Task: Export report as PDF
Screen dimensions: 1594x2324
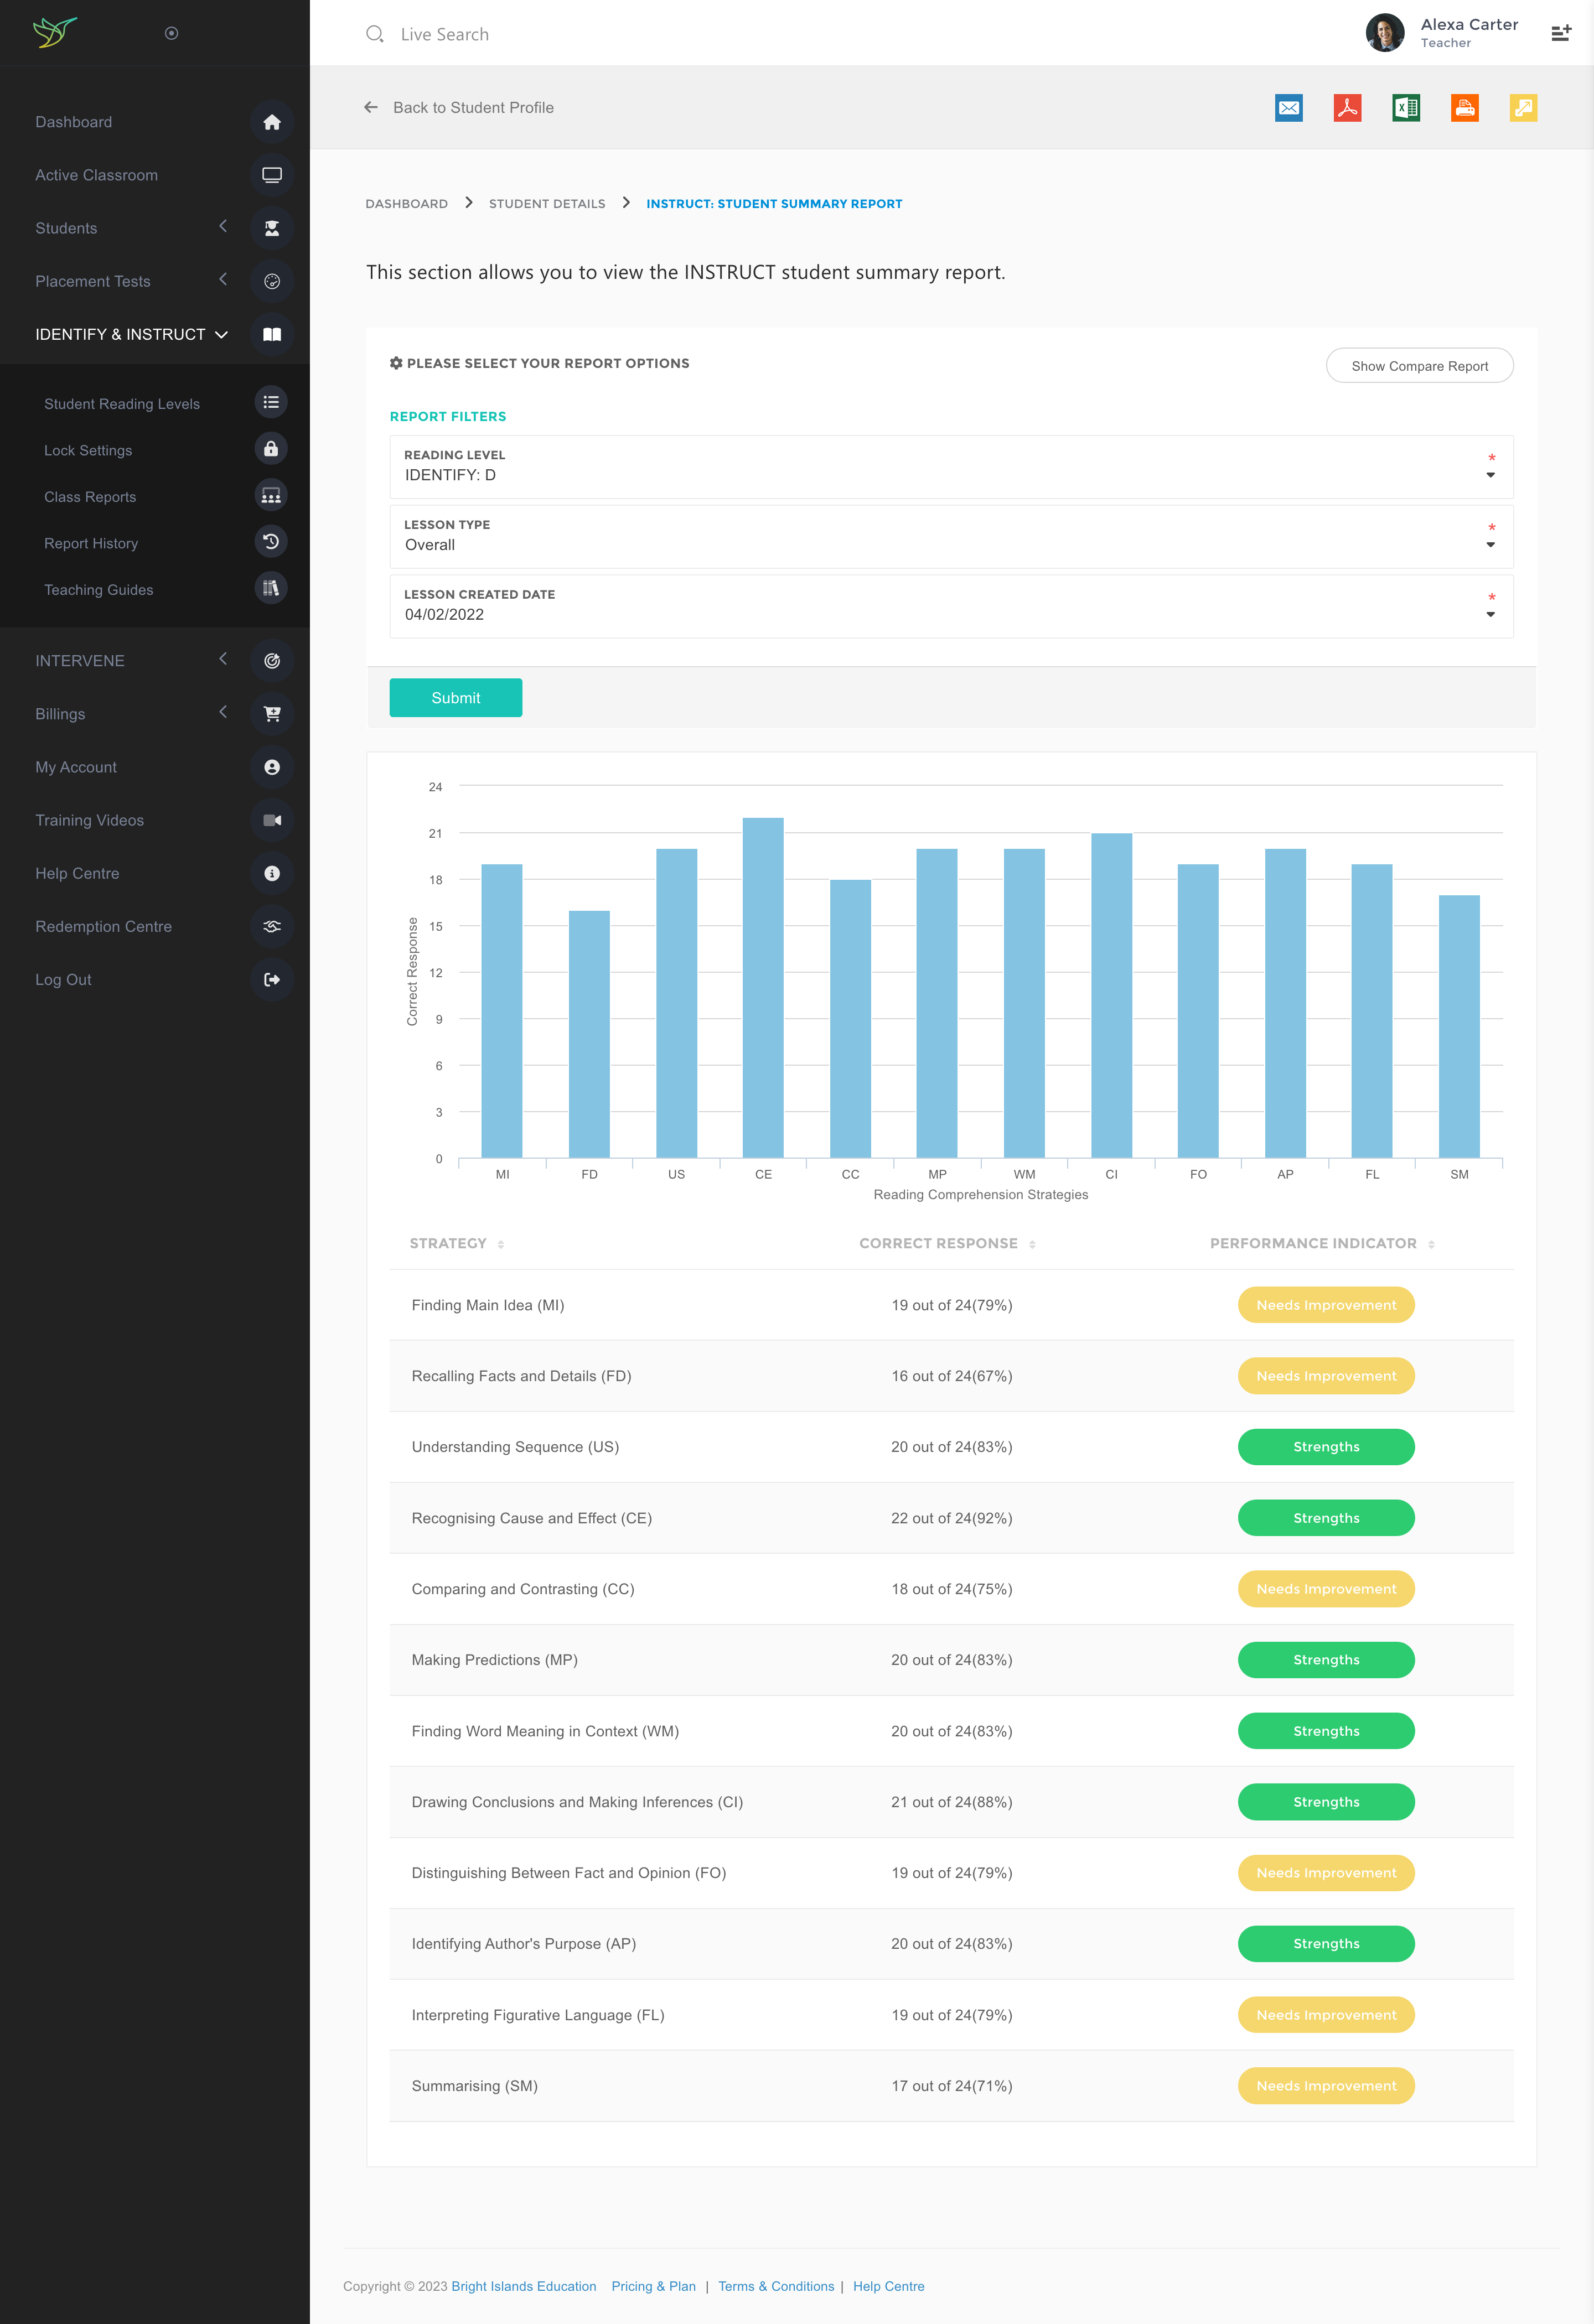Action: (x=1347, y=108)
